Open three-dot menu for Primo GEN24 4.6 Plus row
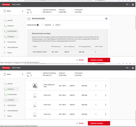 coord(106,86)
